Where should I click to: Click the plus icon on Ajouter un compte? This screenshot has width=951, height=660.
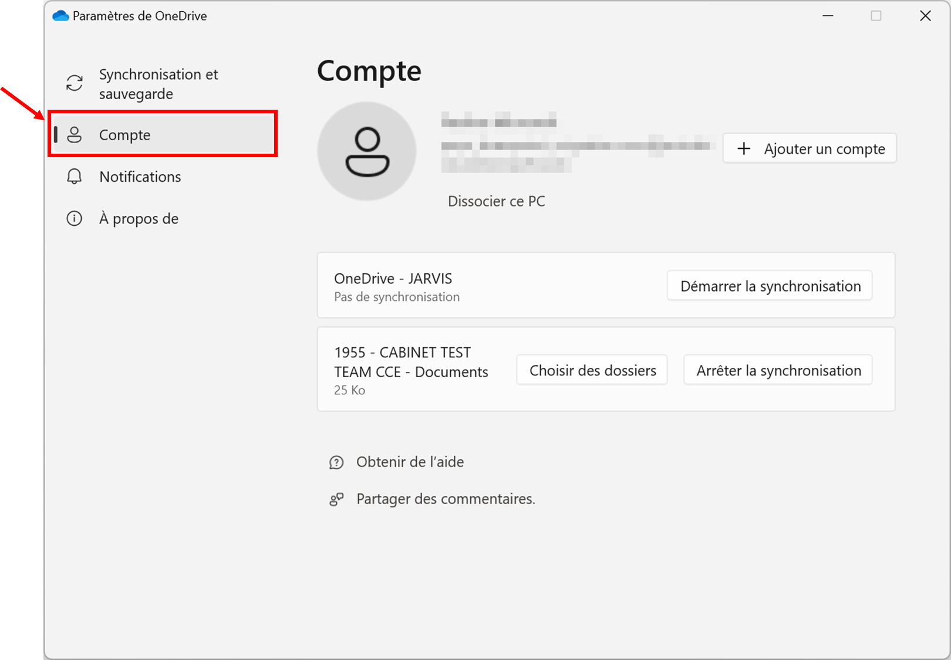744,148
